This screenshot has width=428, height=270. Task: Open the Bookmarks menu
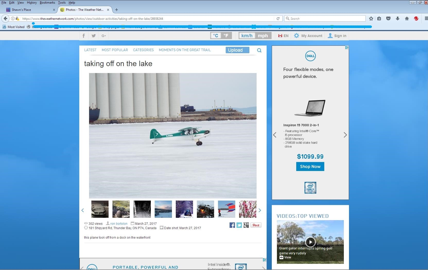(x=47, y=3)
